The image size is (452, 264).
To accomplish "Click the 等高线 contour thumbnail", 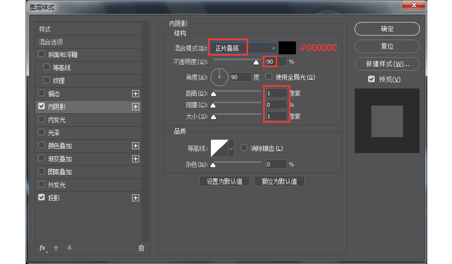I will point(219,148).
